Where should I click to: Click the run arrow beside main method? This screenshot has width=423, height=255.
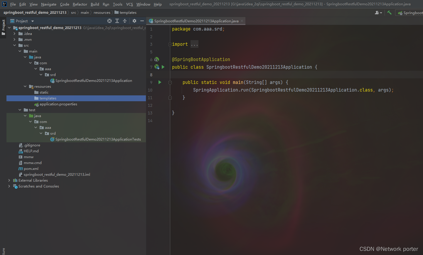coord(160,82)
